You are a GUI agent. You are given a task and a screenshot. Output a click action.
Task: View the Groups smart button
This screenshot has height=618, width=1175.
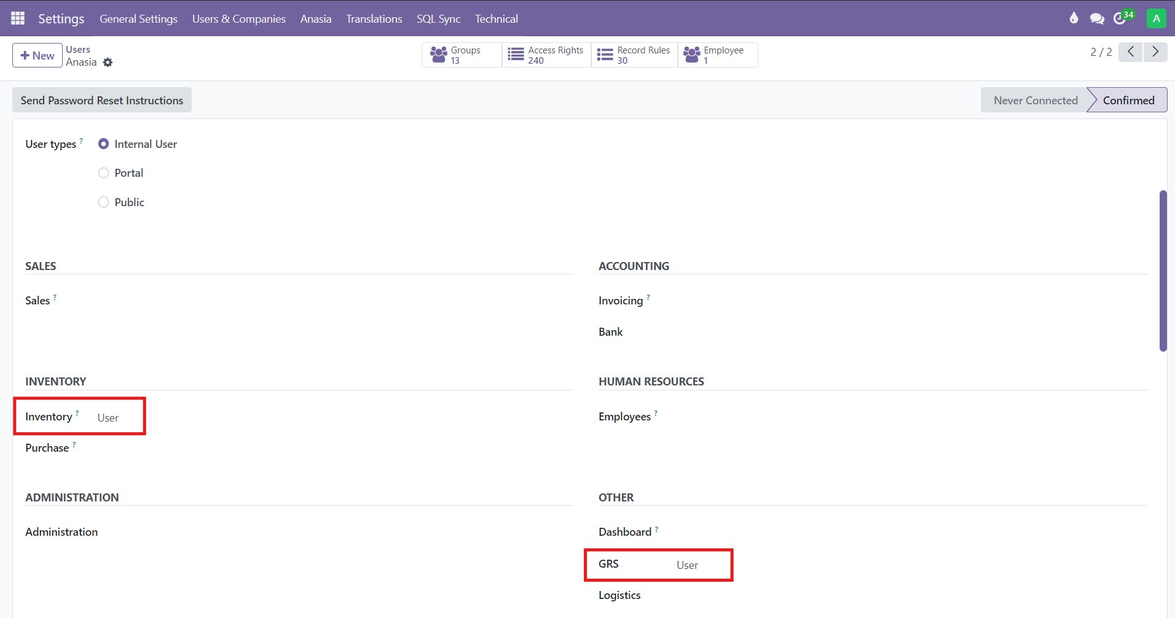(461, 55)
